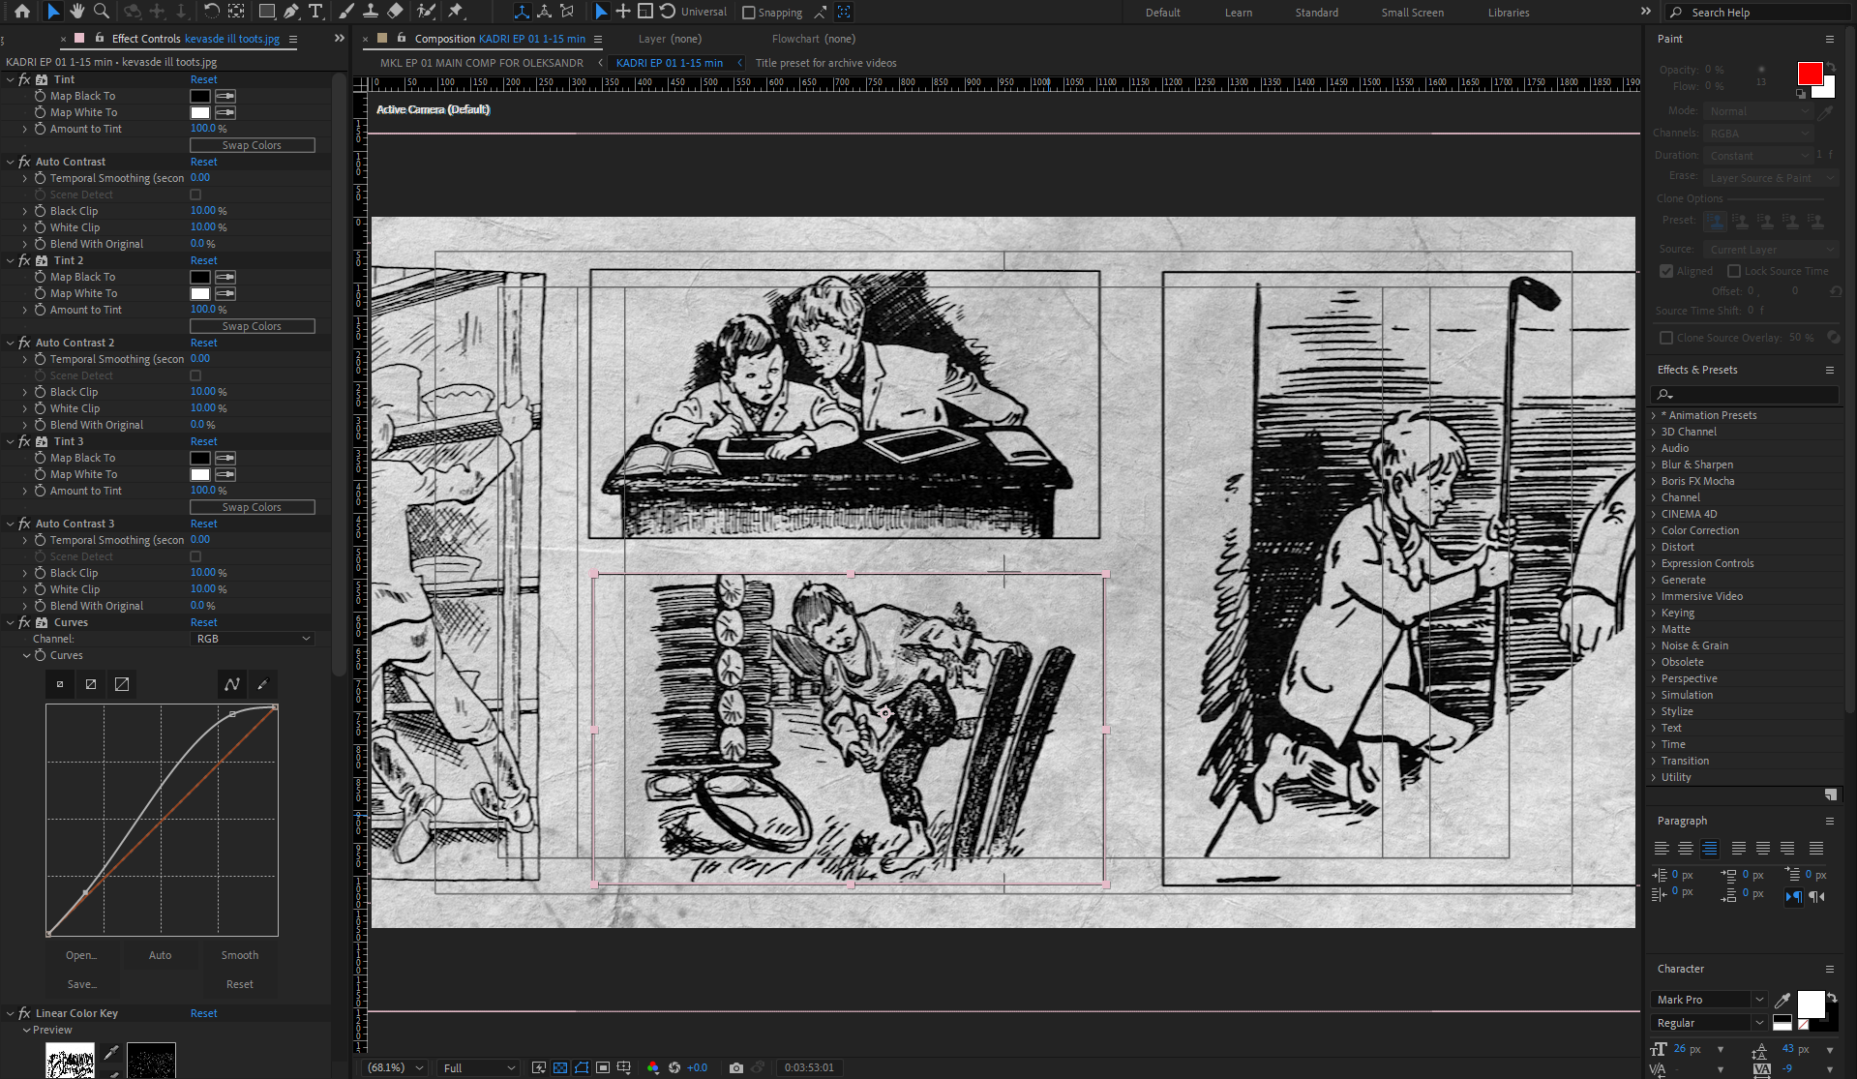
Task: Expand the Color Correction effects category
Action: point(1699,530)
